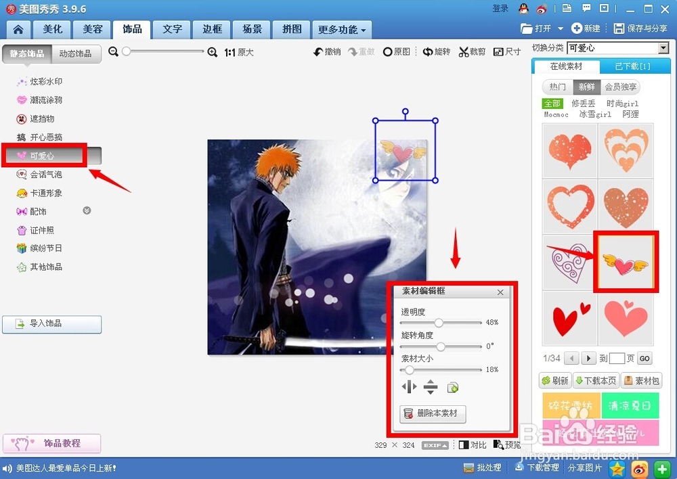This screenshot has width=677, height=479.
Task: Open the 美容 tab
Action: [x=92, y=29]
